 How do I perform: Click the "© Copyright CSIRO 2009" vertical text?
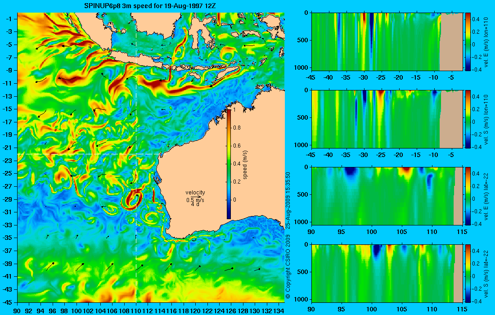tap(288, 267)
